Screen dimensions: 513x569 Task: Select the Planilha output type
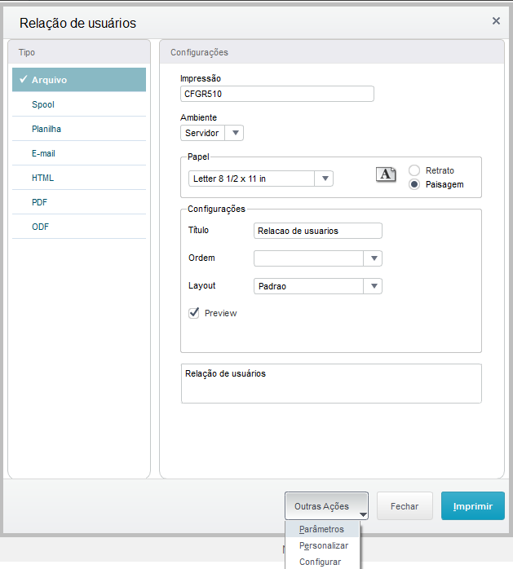pos(79,129)
